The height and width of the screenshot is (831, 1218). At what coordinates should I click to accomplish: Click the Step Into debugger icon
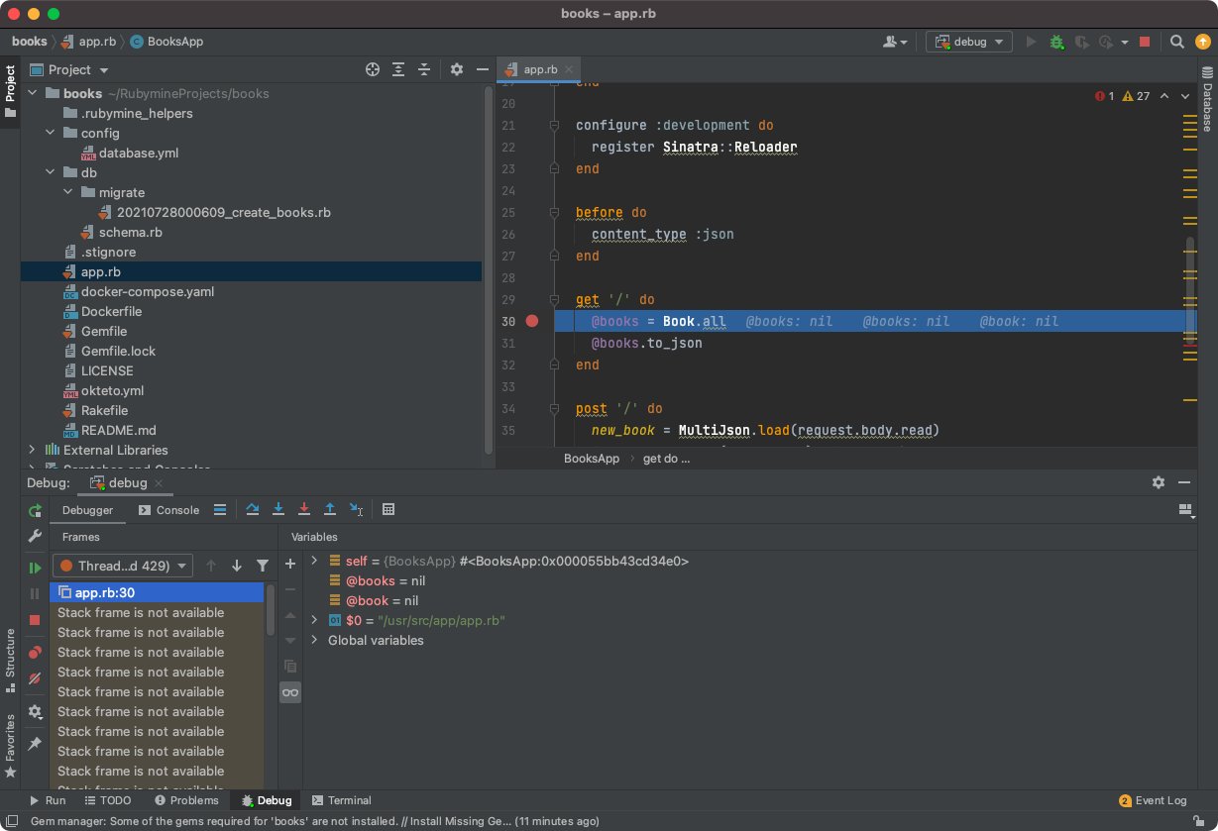tap(278, 509)
